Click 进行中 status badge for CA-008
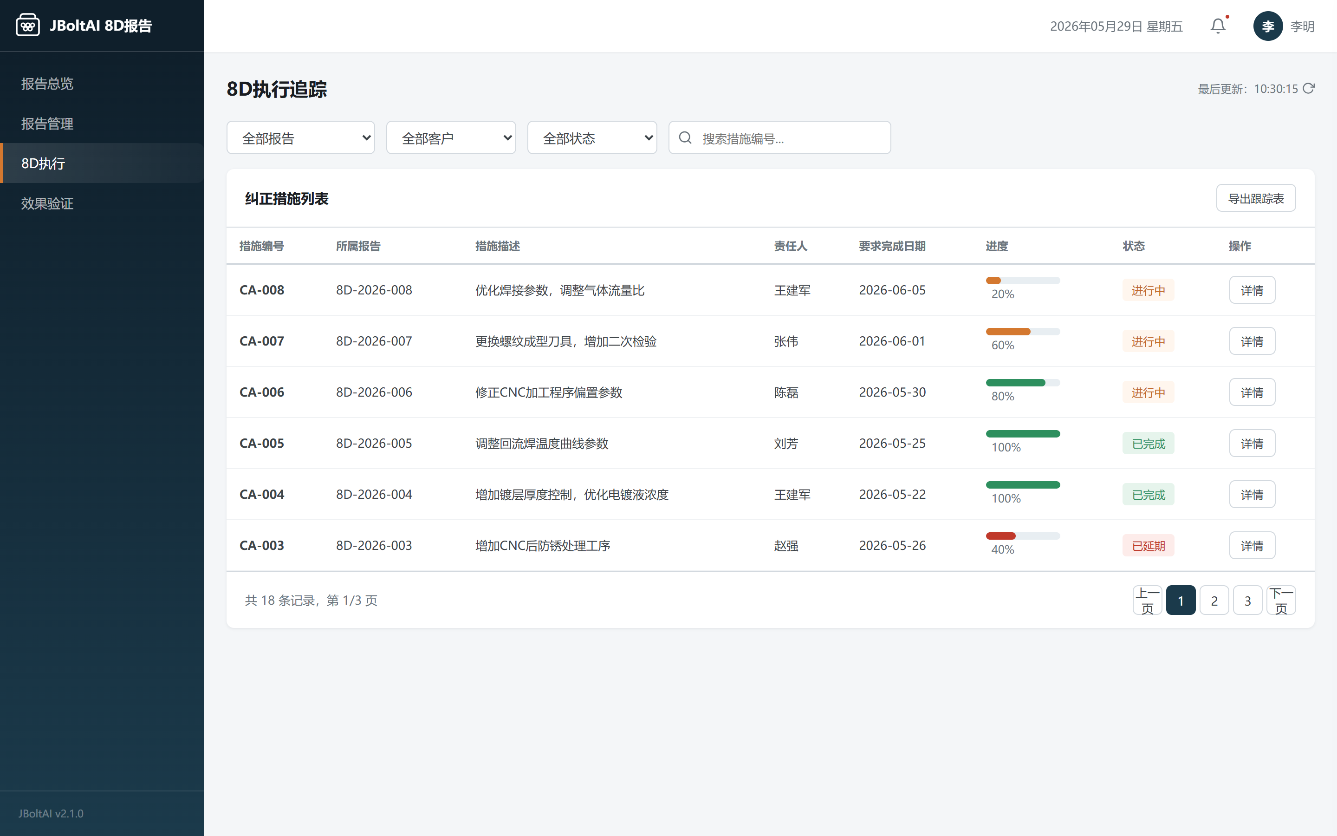 click(1148, 290)
